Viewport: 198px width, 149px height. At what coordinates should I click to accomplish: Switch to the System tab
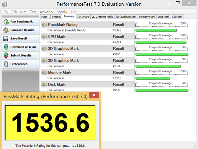coord(56,17)
